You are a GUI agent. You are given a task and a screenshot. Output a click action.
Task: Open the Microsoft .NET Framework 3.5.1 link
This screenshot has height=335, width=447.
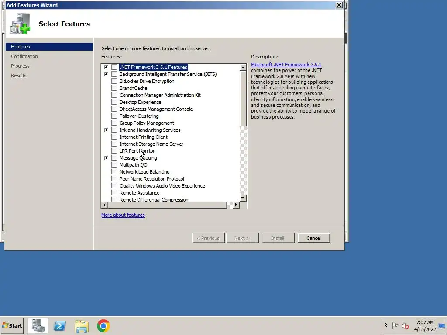(286, 65)
